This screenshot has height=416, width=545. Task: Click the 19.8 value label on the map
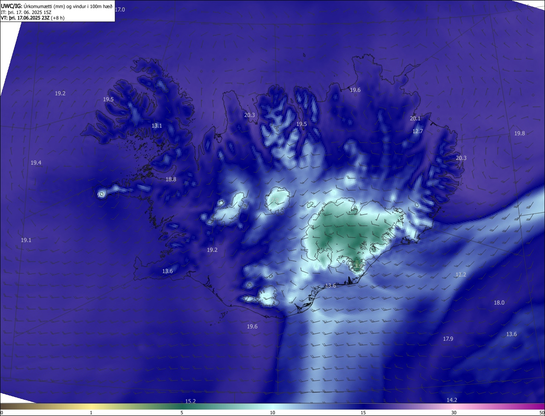coord(519,134)
